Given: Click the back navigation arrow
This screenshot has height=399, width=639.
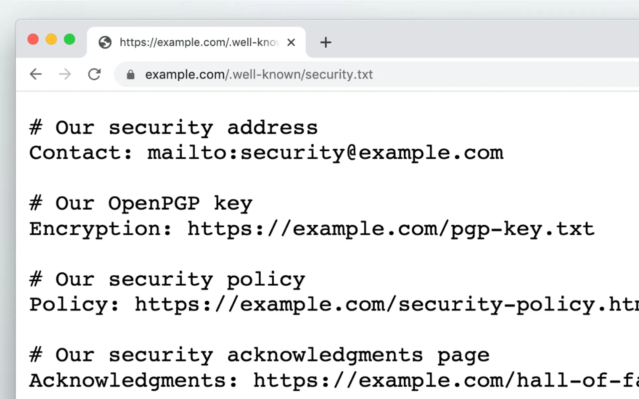Looking at the screenshot, I should click(36, 74).
